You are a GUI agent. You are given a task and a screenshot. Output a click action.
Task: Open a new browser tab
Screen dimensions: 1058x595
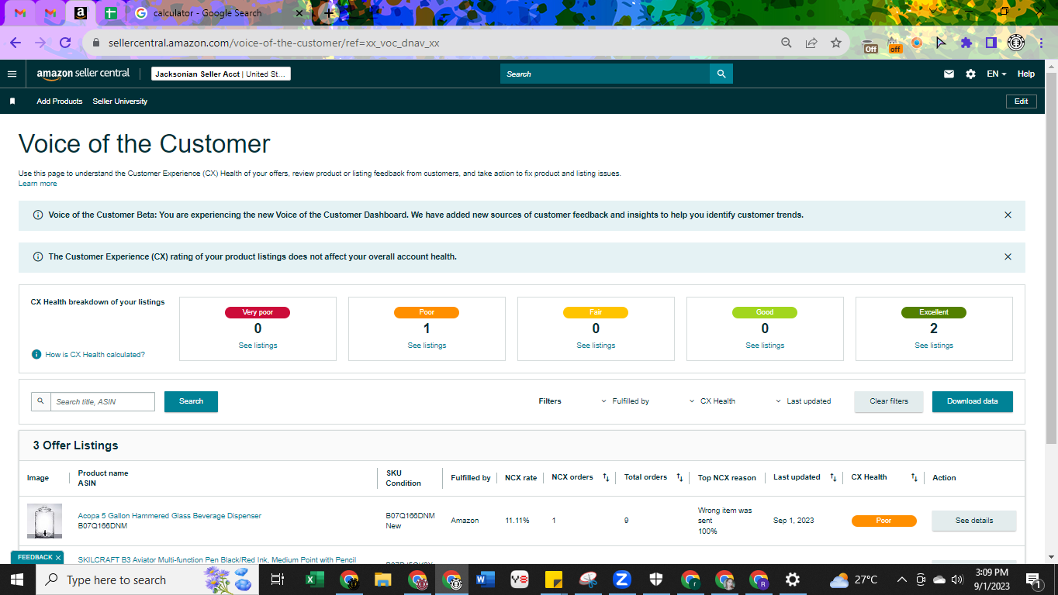click(330, 13)
